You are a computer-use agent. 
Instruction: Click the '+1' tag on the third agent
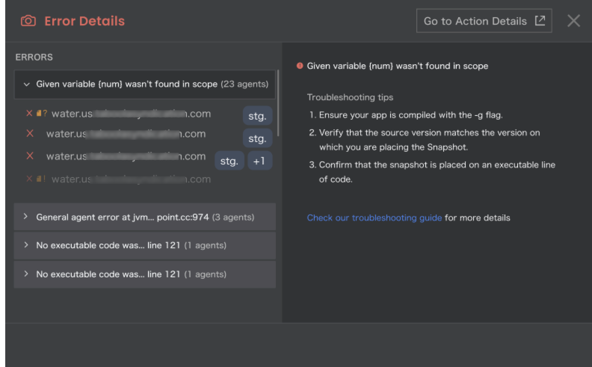[259, 161]
